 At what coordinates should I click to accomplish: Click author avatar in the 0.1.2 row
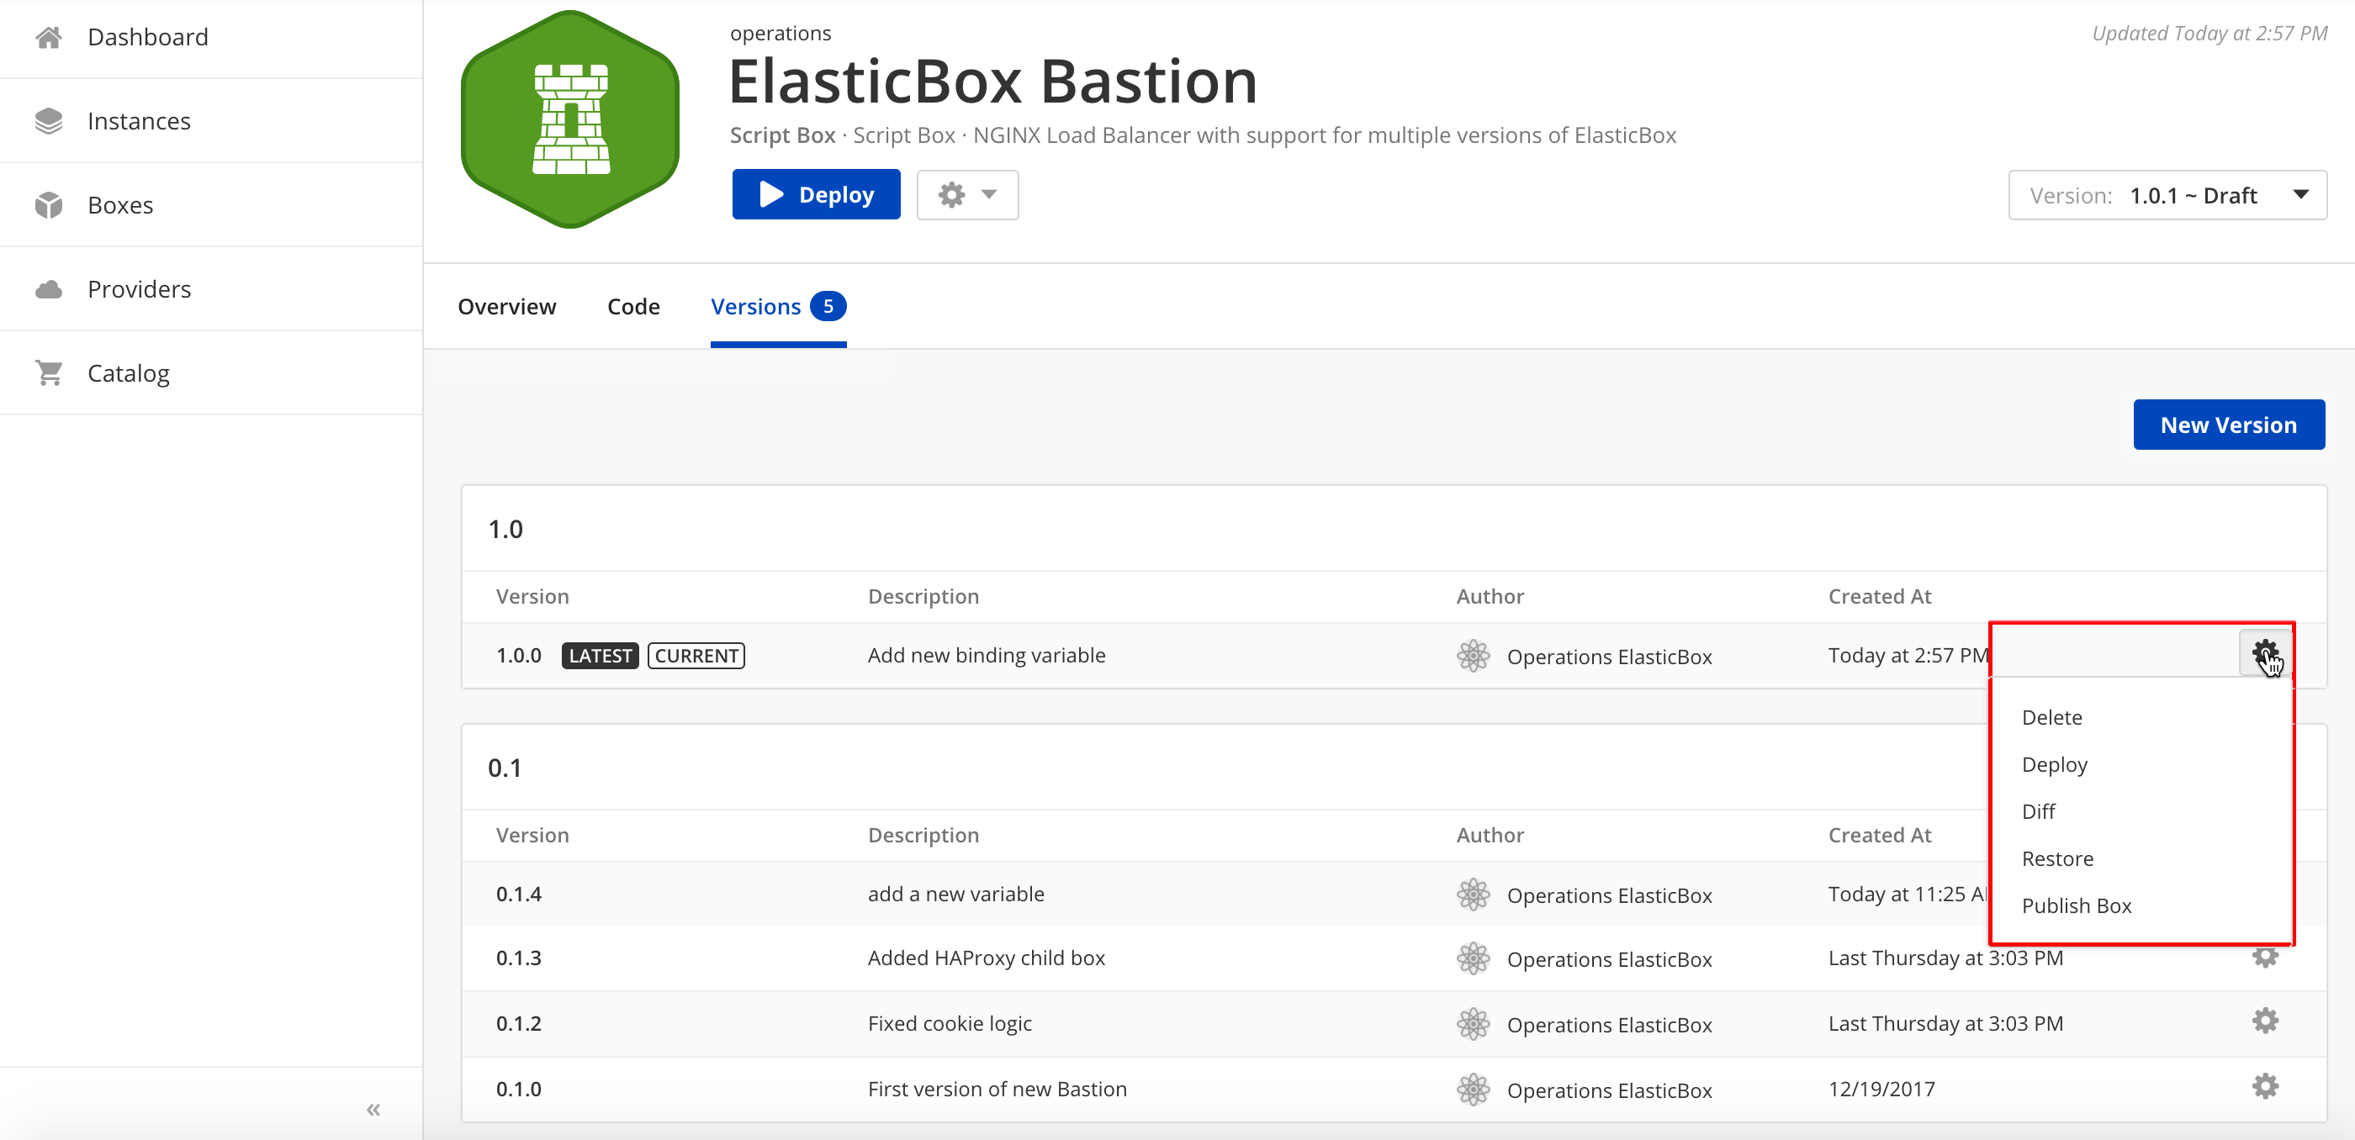1473,1024
